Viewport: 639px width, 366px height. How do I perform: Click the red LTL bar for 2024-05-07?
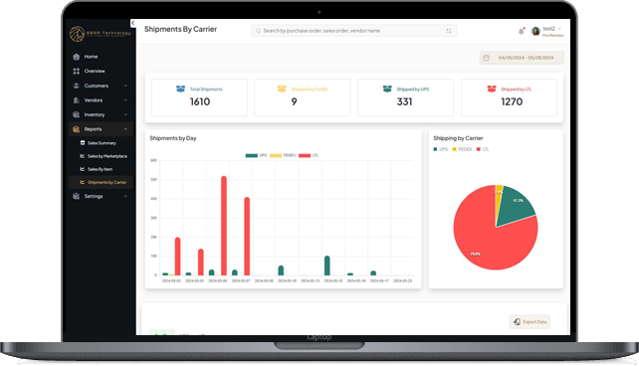coord(247,237)
